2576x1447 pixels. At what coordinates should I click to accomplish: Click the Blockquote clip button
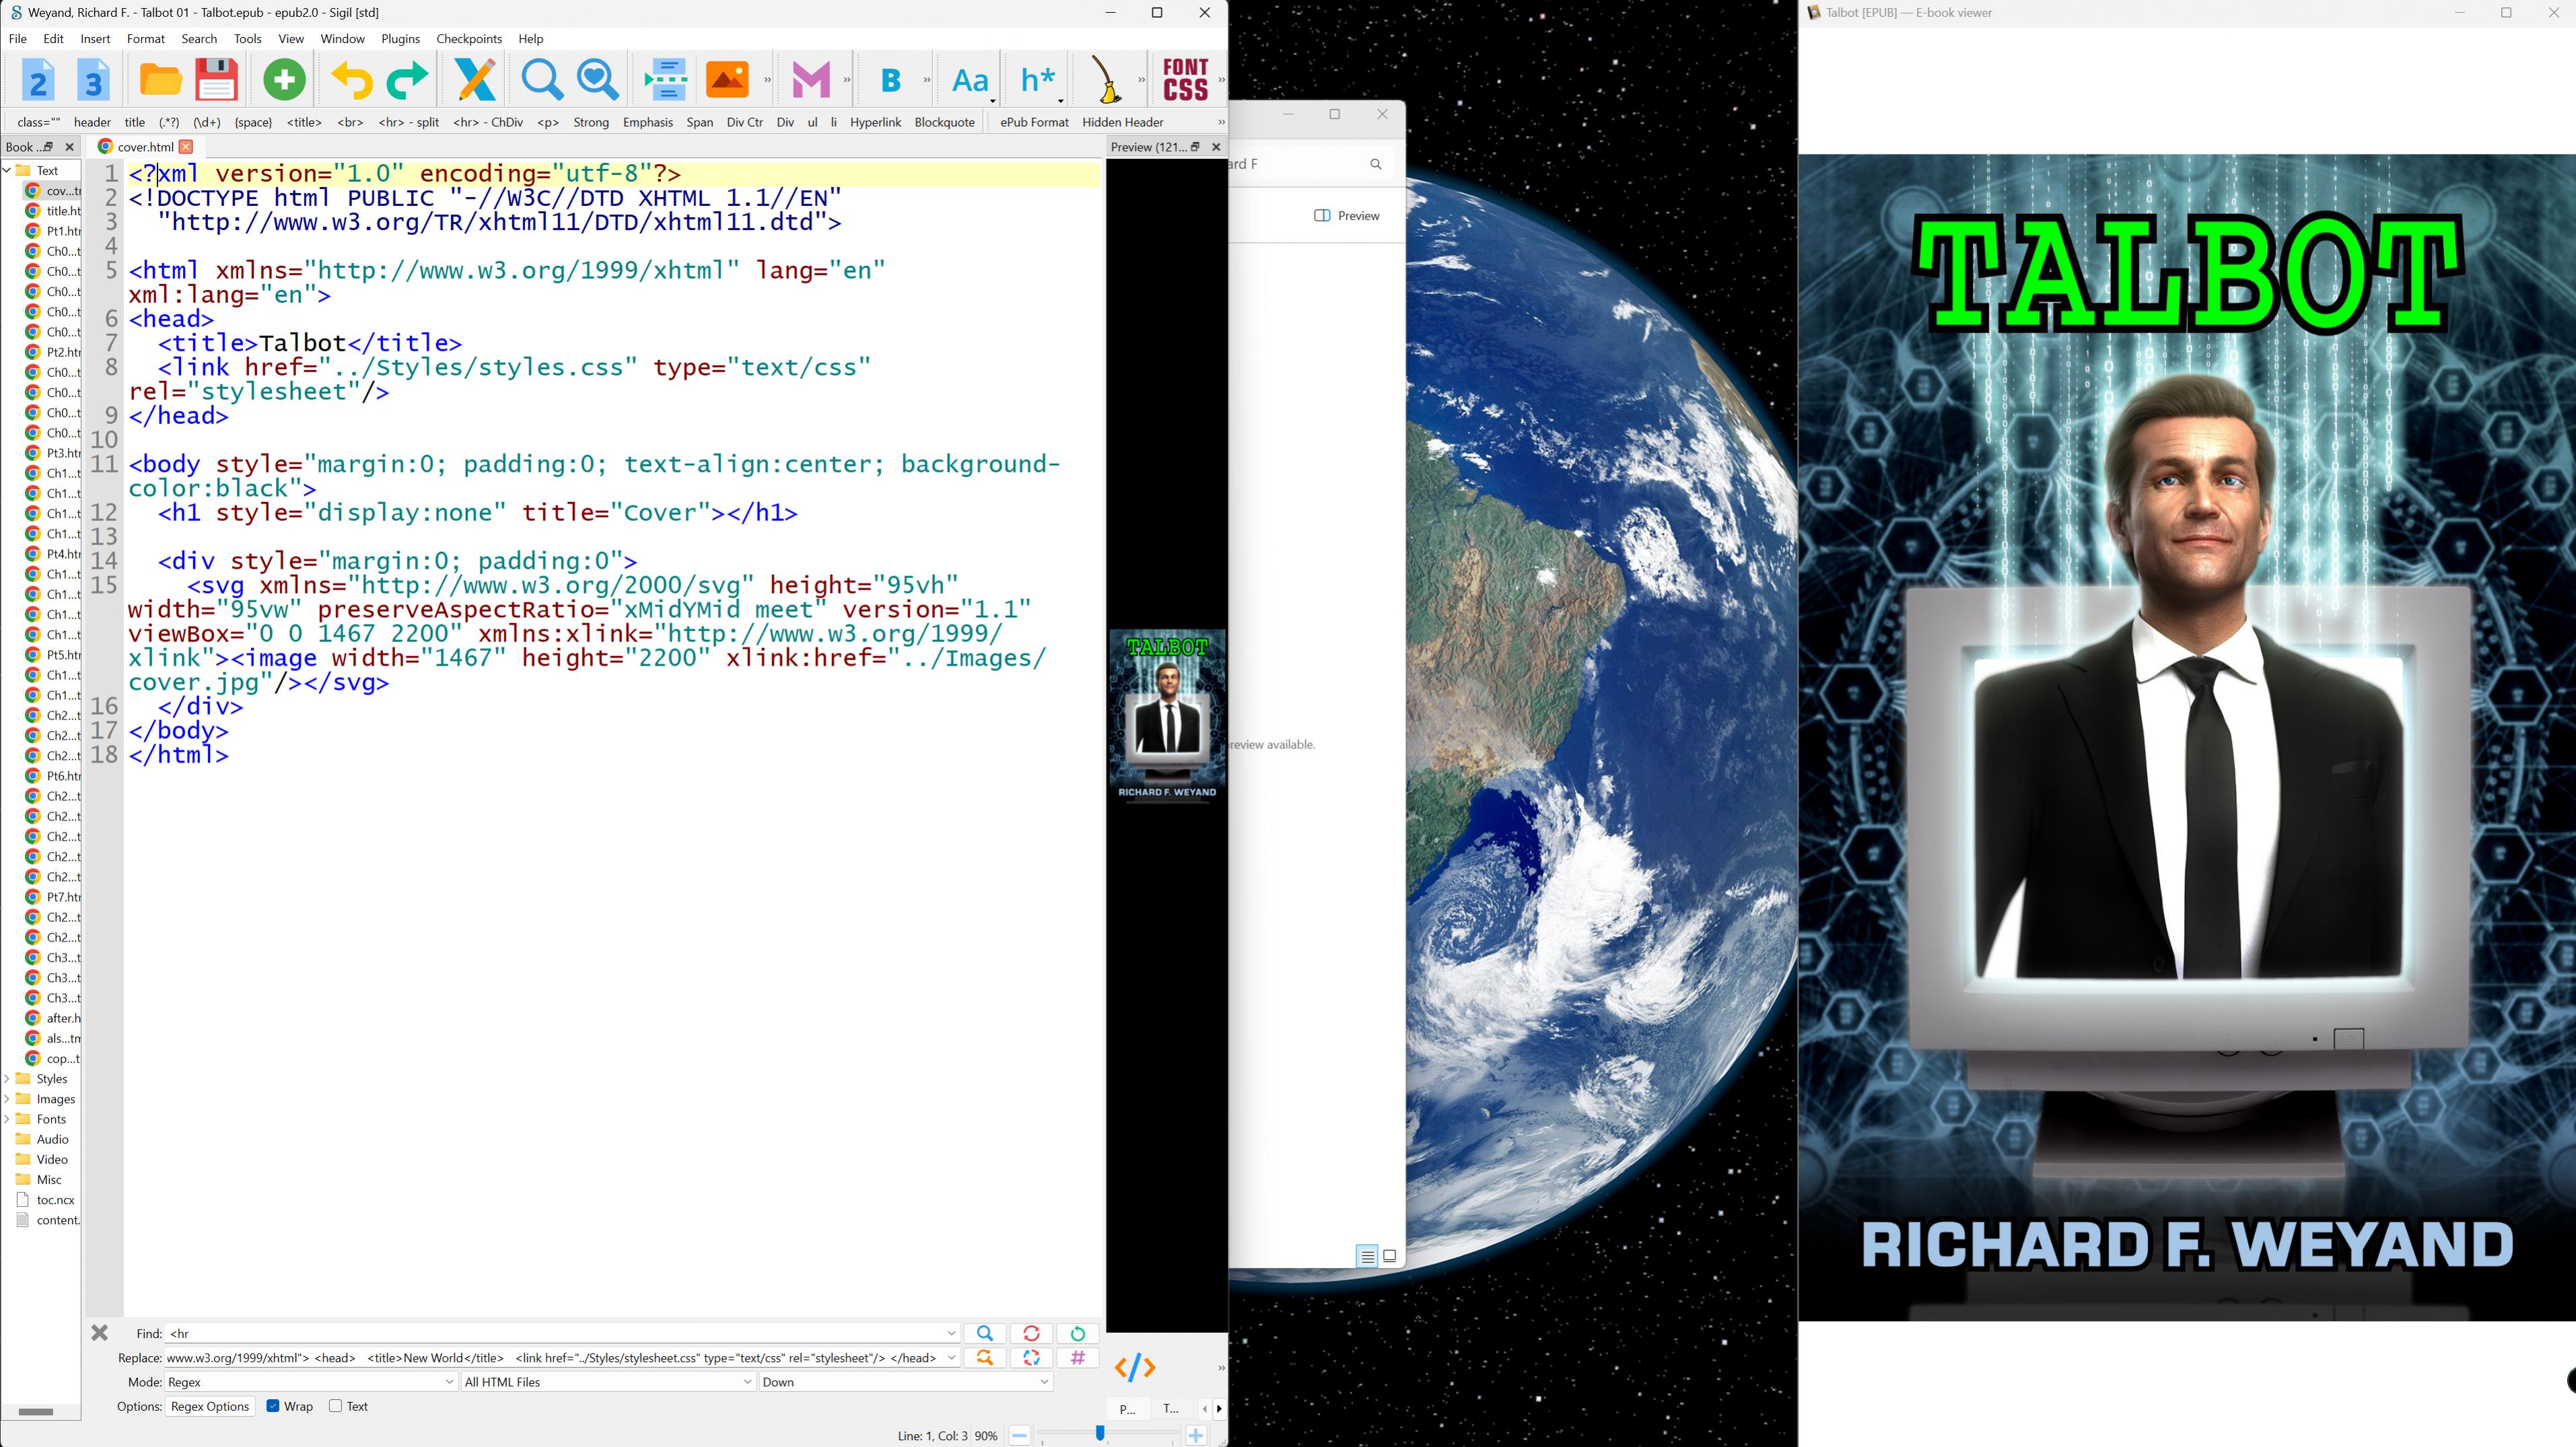tap(944, 122)
